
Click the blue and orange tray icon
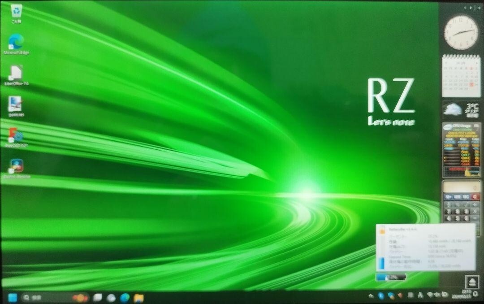click(391, 296)
